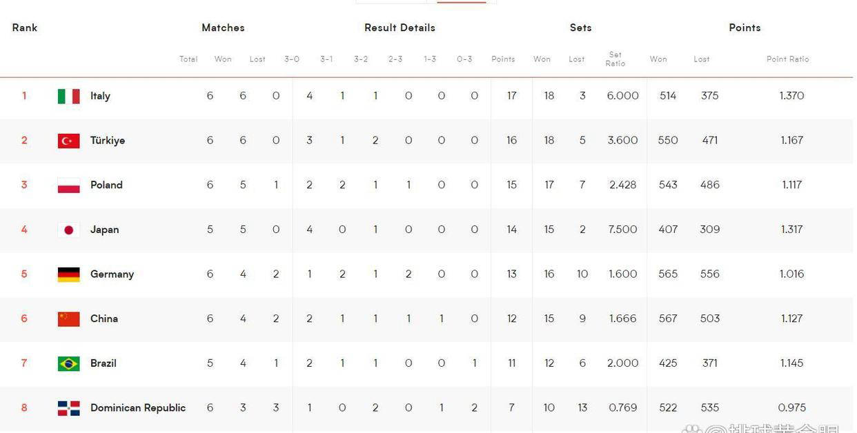
Task: Select the Rank column header
Action: pyautogui.click(x=25, y=28)
